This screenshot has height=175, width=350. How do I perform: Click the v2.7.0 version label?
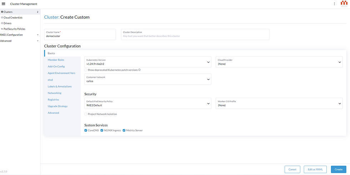pyautogui.click(x=4, y=172)
